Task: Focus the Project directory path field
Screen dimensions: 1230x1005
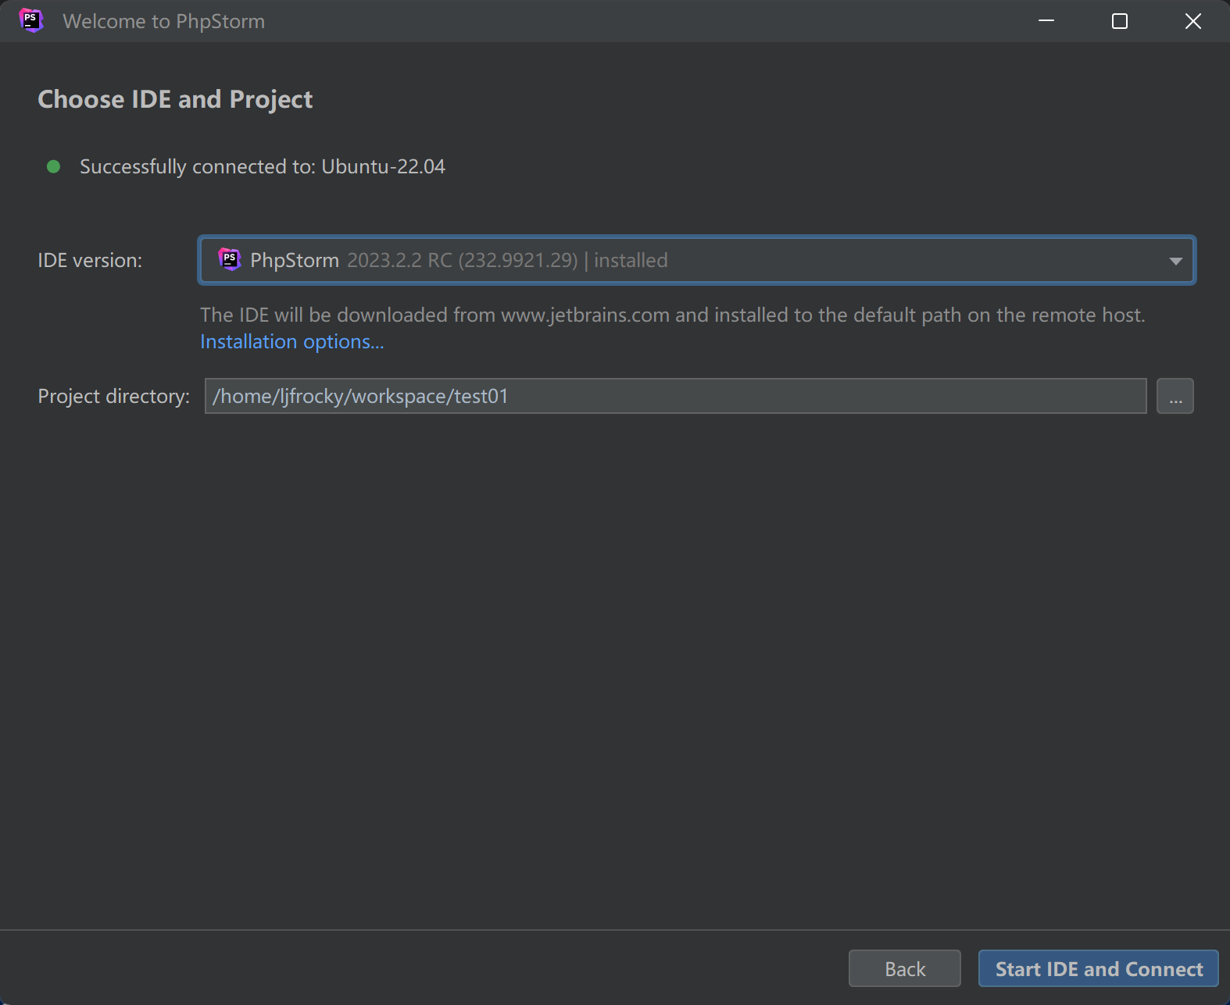Action: 675,396
